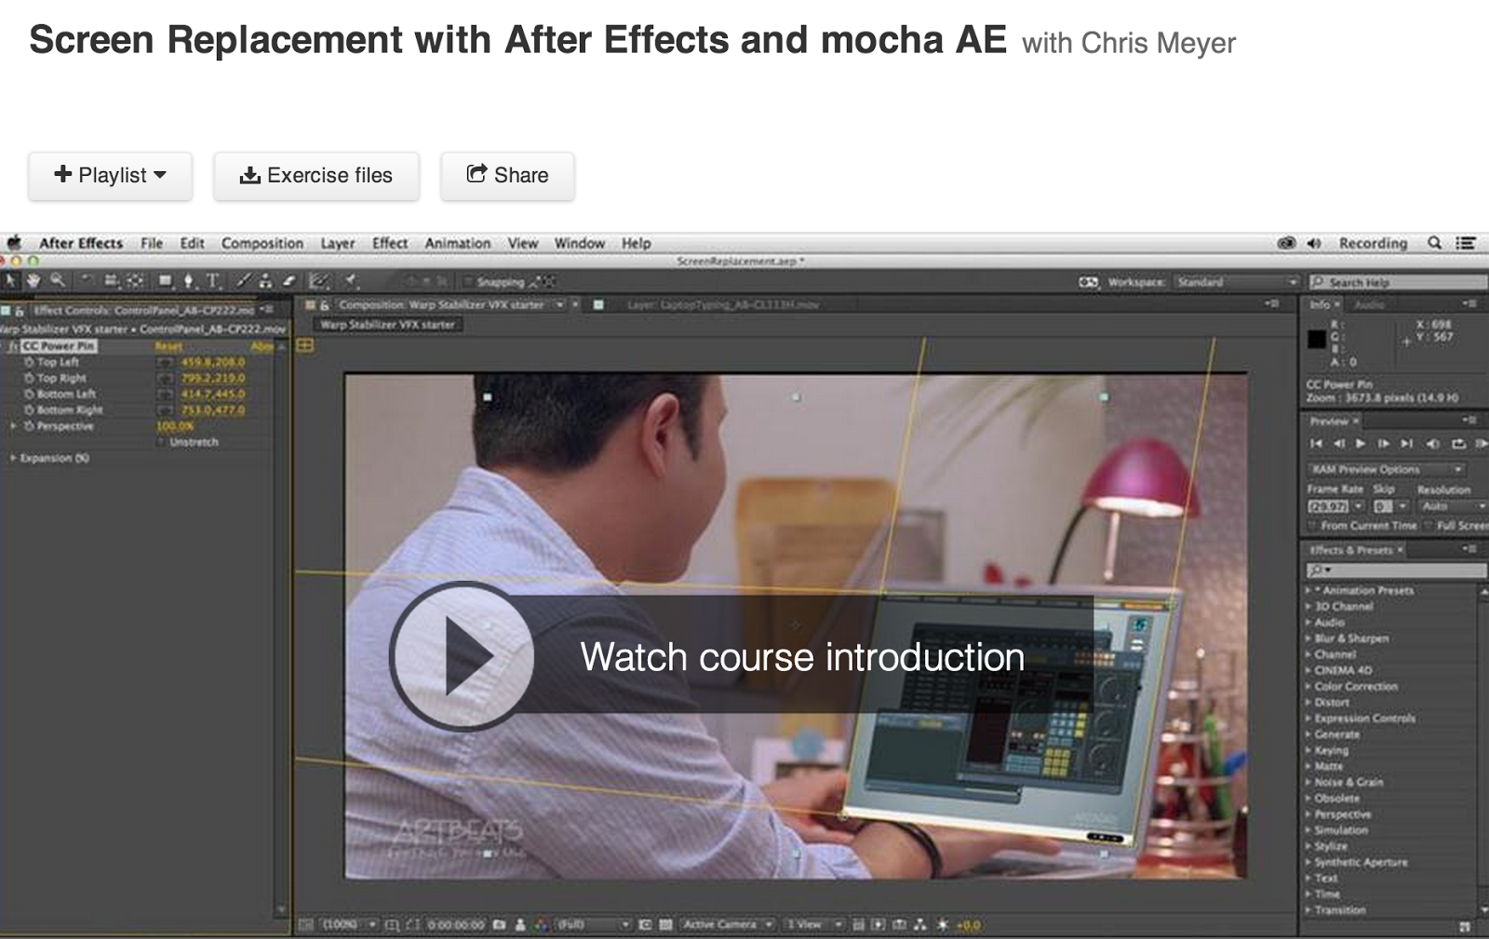Select the Roto Brush tool
Image resolution: width=1489 pixels, height=939 pixels.
coord(319,280)
